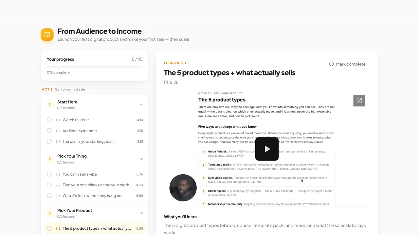Click the 0% complete label

58,72
